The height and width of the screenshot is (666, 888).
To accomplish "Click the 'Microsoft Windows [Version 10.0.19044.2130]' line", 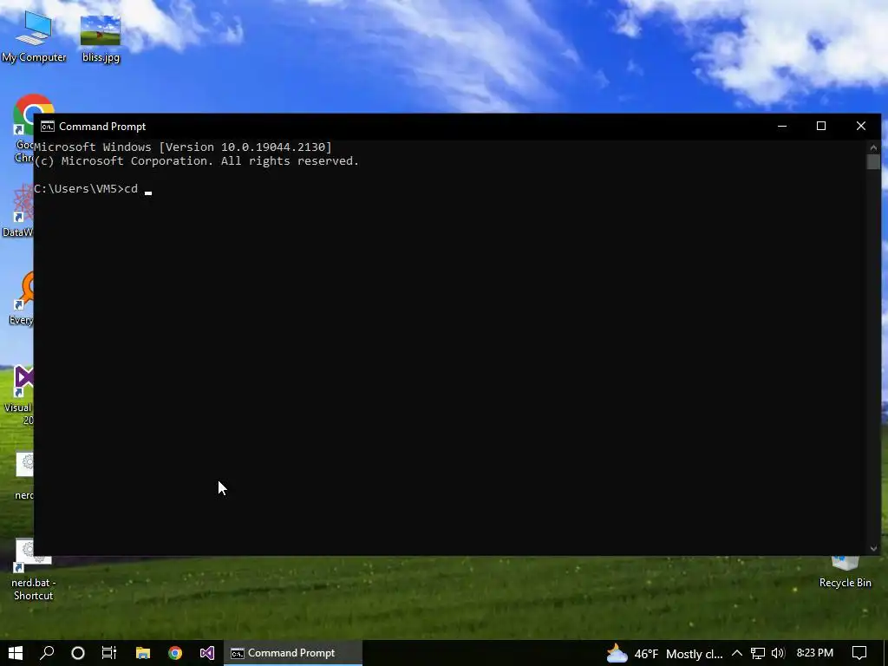I will click(183, 147).
